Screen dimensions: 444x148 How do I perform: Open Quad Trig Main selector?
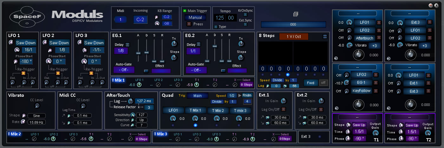click(x=198, y=96)
